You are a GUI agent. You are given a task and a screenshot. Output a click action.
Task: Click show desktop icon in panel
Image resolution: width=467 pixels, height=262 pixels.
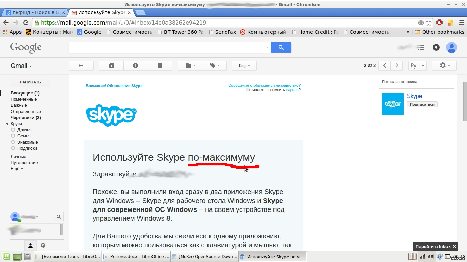click(17, 257)
